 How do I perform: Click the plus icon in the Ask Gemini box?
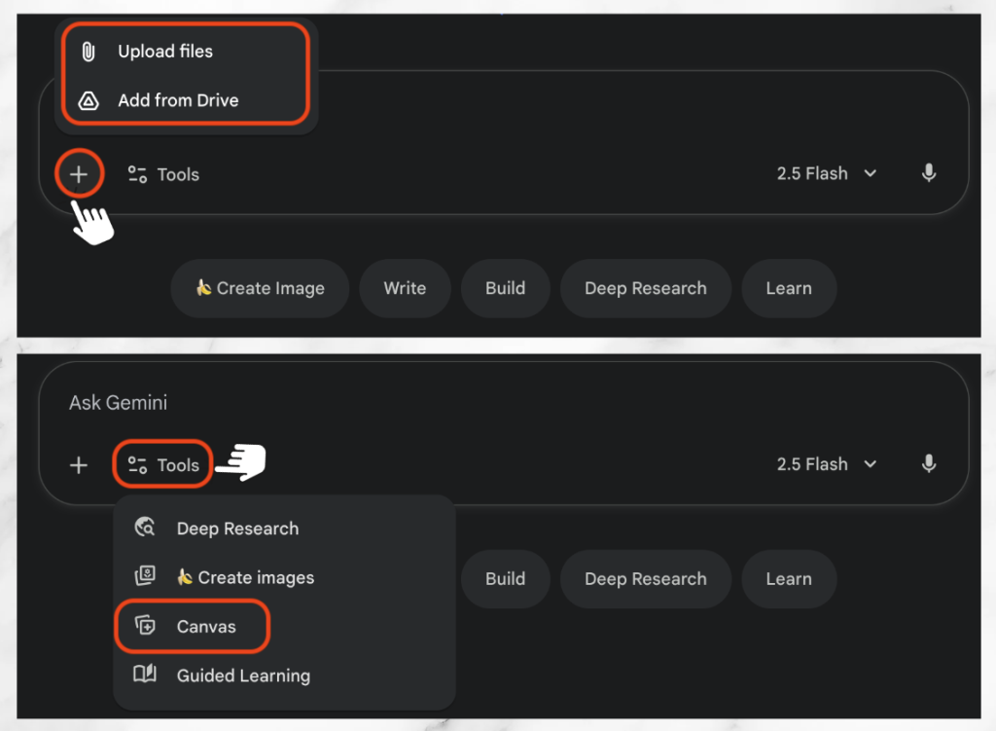pyautogui.click(x=79, y=465)
